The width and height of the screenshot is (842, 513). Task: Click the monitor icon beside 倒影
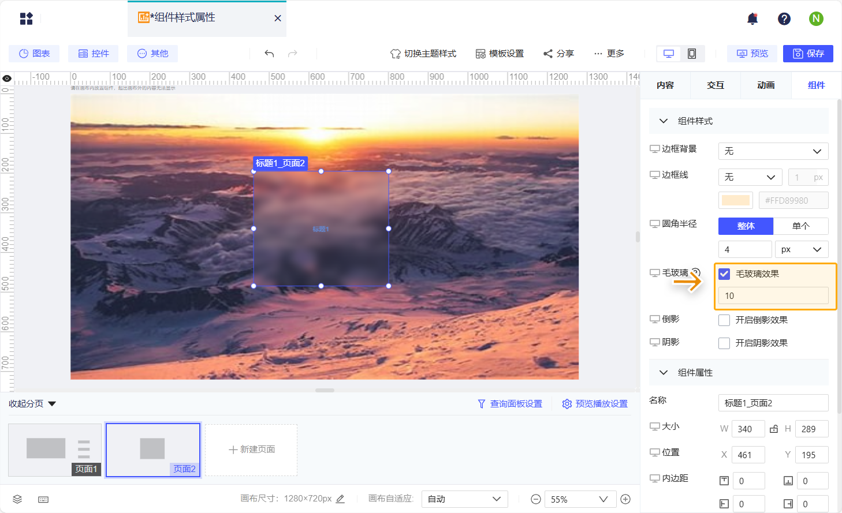655,319
